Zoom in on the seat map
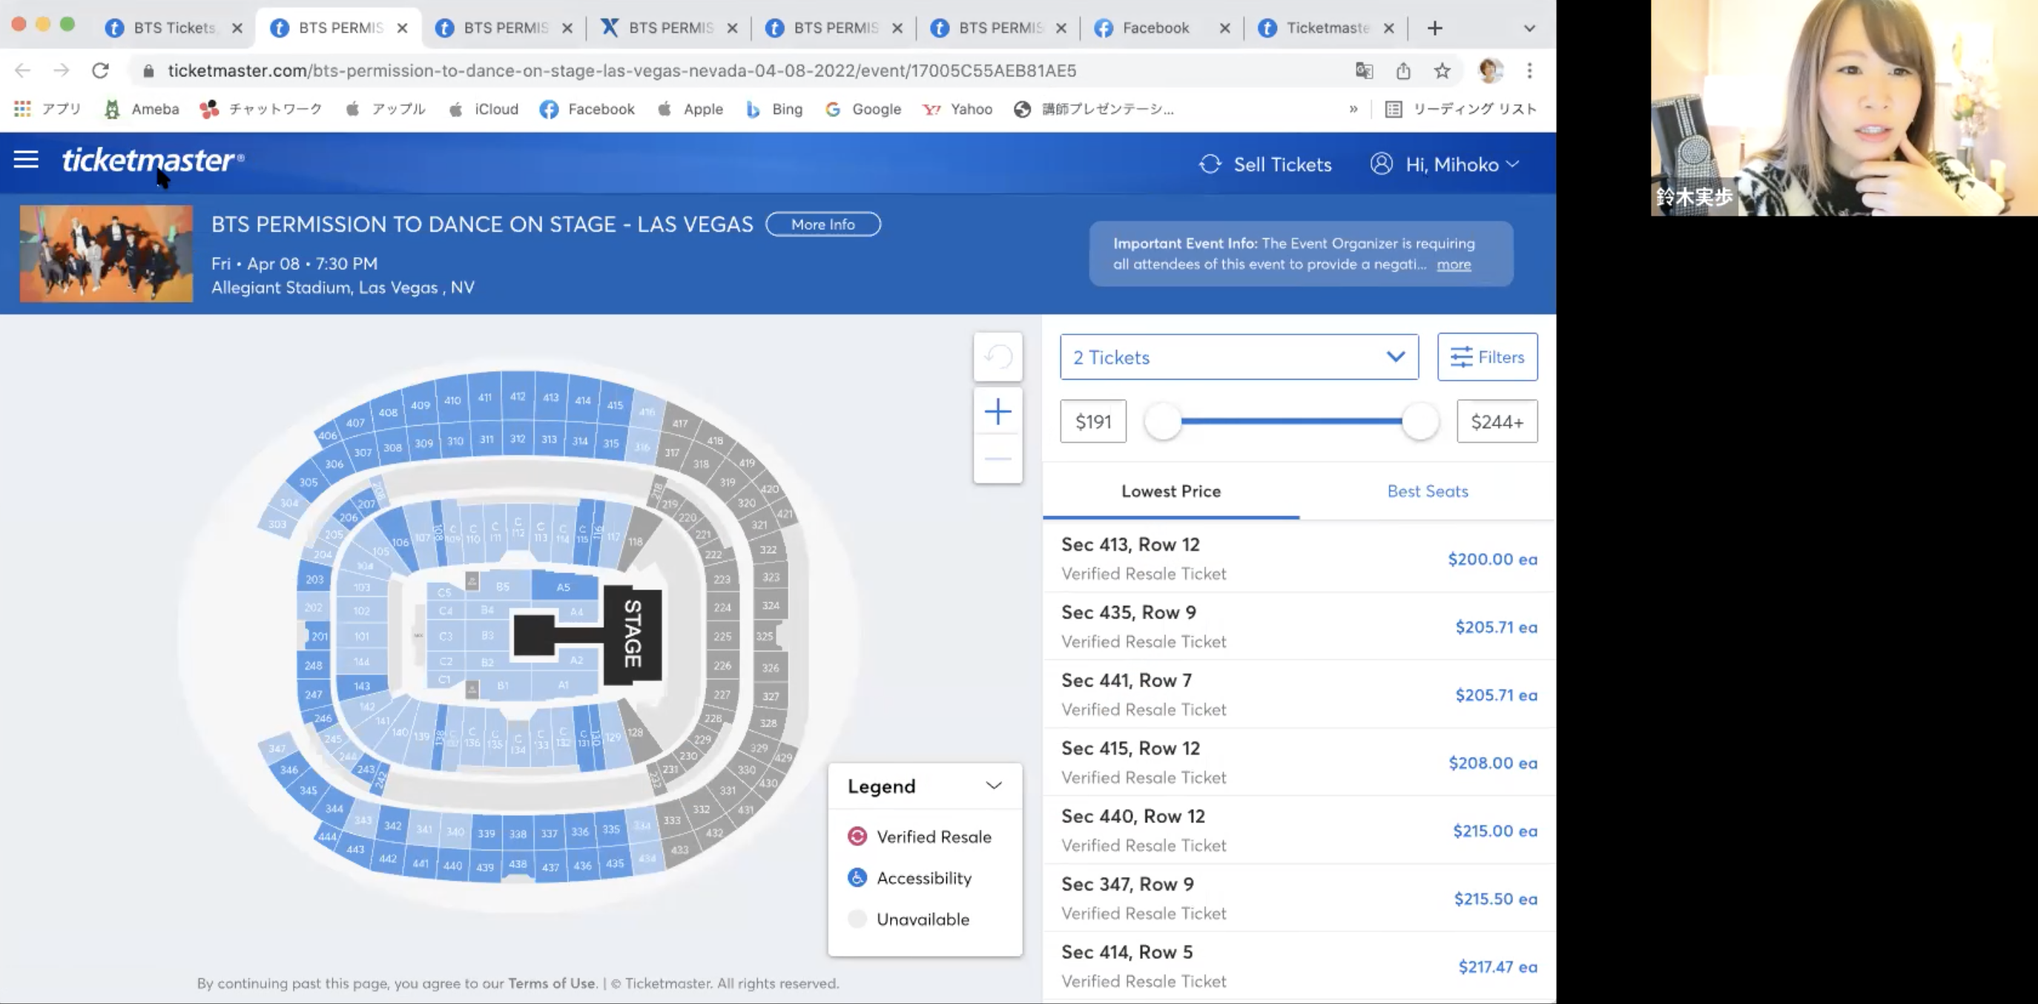The image size is (2038, 1004). (x=997, y=412)
